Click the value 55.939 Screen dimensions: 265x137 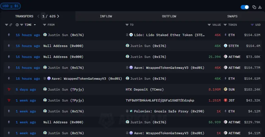pyautogui.click(x=215, y=122)
